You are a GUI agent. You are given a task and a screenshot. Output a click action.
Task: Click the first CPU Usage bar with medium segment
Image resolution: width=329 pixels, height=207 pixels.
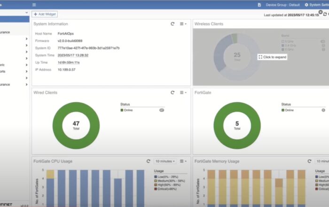(x=50, y=188)
